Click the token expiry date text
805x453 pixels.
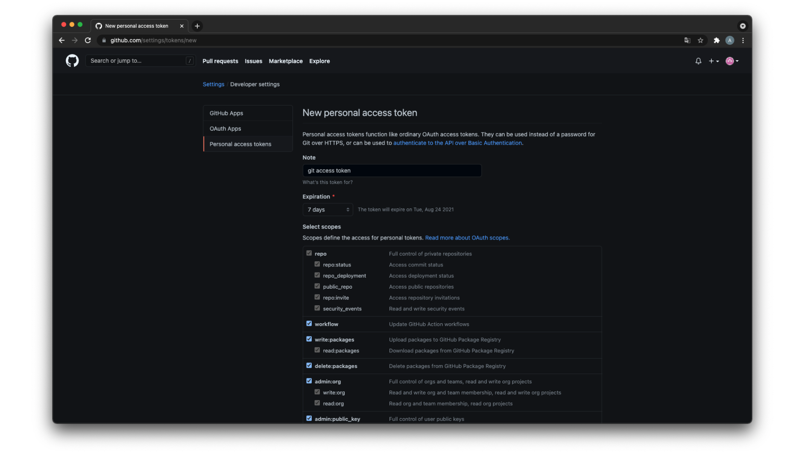coord(406,210)
